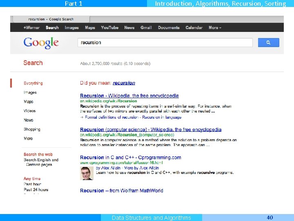Open Recursion in language sublink
The width and height of the screenshot is (294, 221).
coord(162,117)
